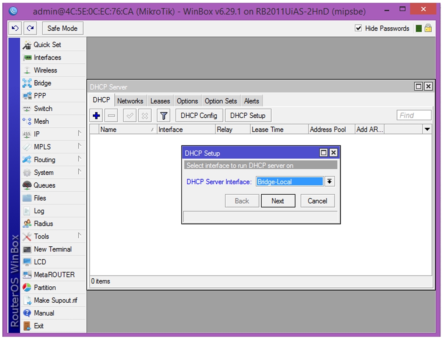Open the DHCP Server Interface dropdown arrow
443x340 pixels.
(x=329, y=181)
